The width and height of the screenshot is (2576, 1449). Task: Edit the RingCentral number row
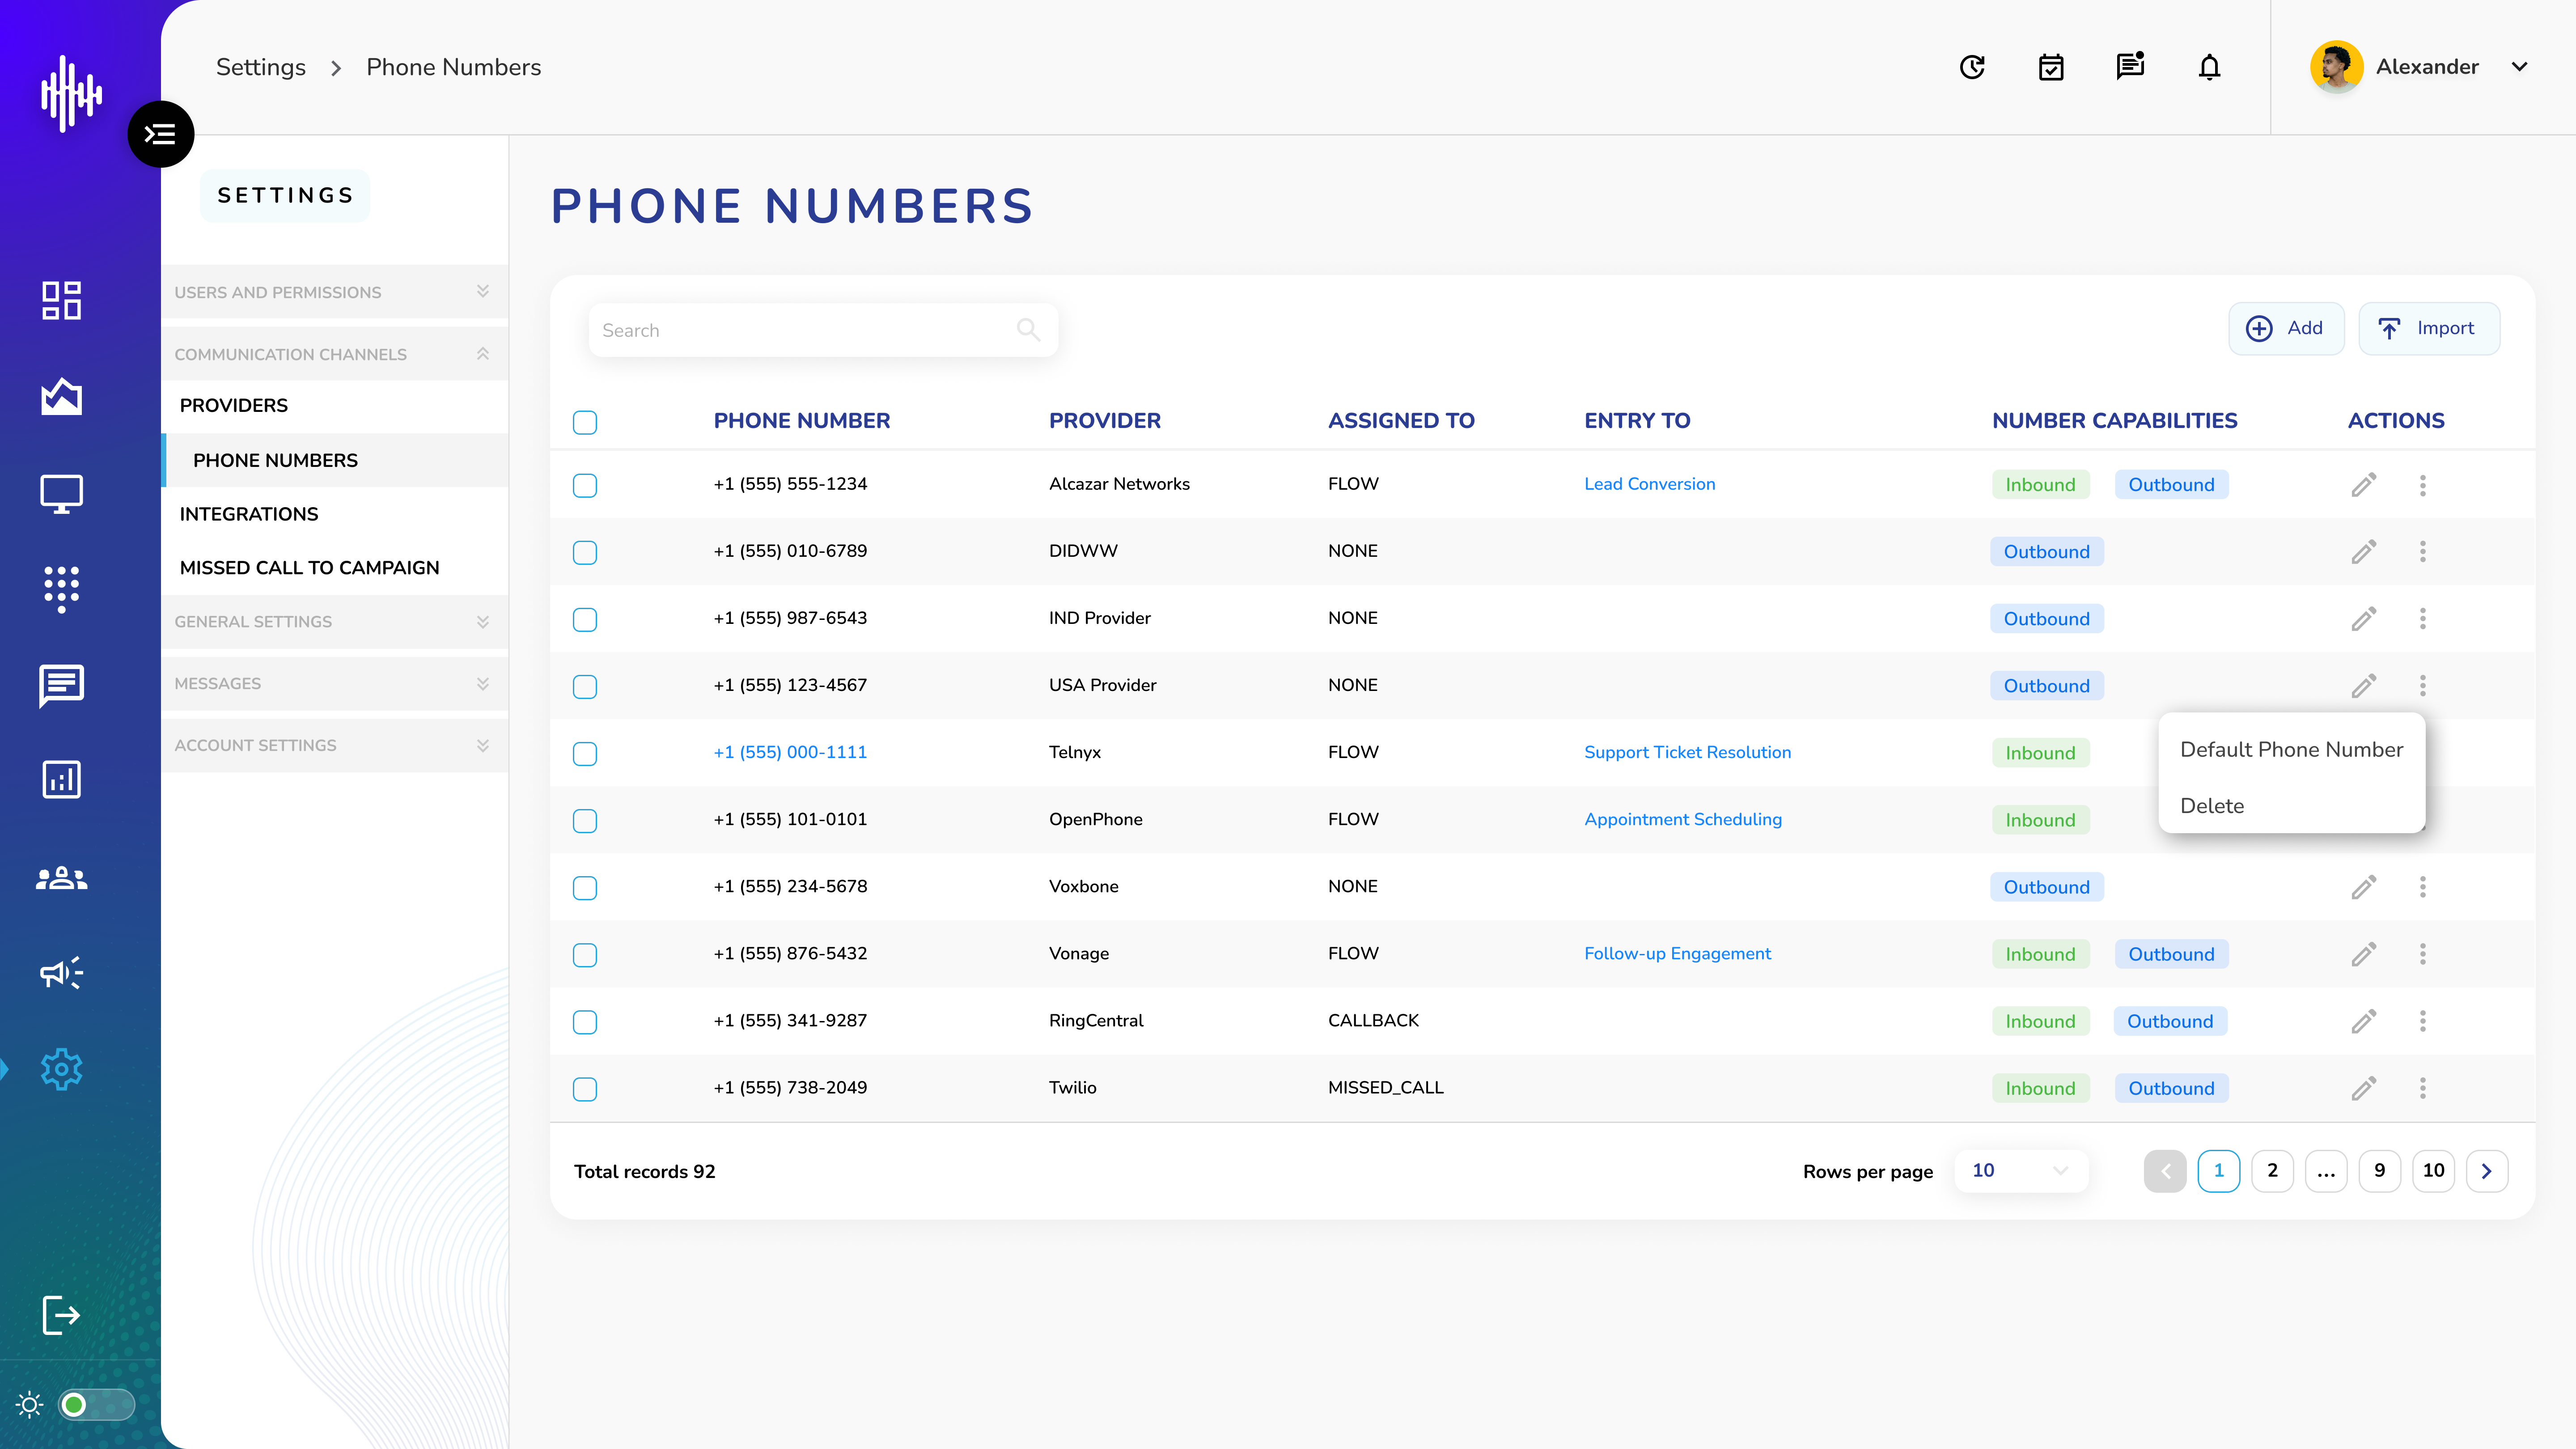coord(2363,1021)
